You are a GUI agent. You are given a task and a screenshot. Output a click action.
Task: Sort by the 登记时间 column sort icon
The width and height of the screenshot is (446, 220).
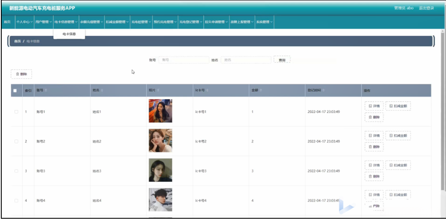click(324, 90)
